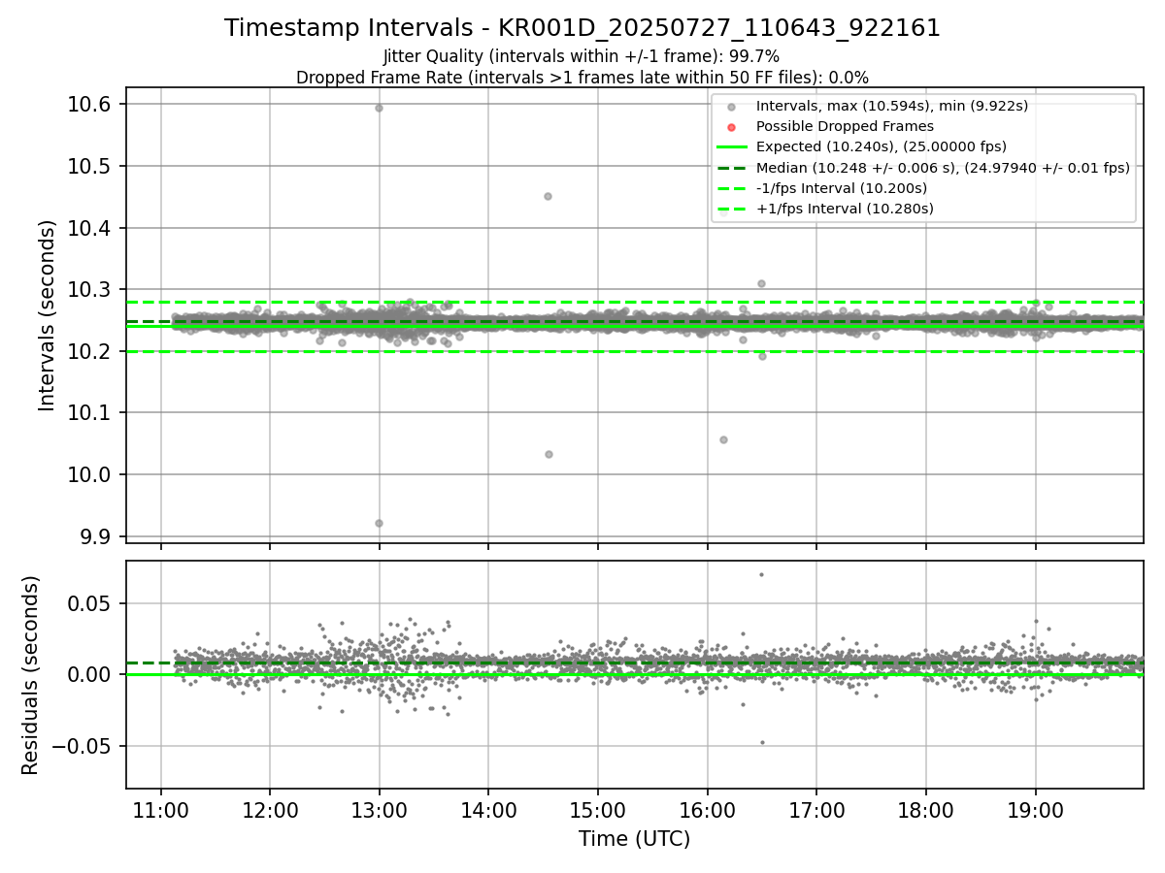Click the 14:00 time tick label
Image resolution: width=1165 pixels, height=873 pixels.
pos(488,810)
